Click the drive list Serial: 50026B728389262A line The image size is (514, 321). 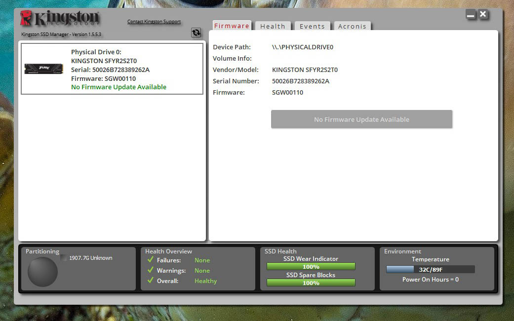tap(110, 70)
